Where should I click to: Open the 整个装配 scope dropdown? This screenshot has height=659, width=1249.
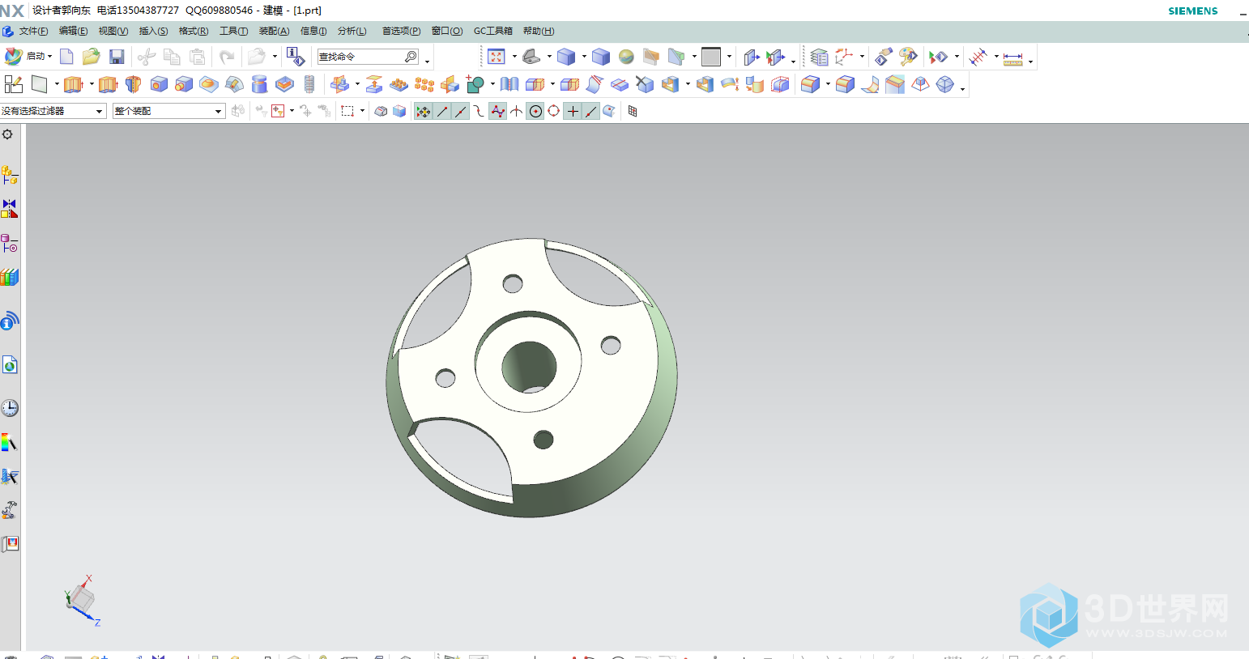pos(218,112)
